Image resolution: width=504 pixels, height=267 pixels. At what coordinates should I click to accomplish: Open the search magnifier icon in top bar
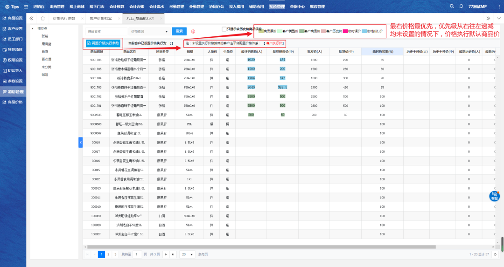coord(452,7)
